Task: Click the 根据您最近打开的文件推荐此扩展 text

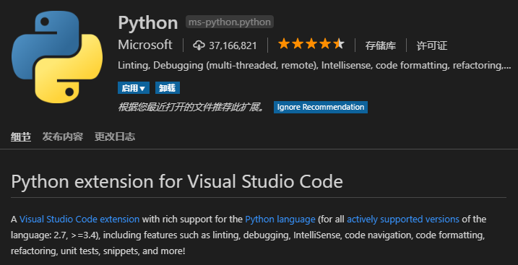Action: (191, 107)
